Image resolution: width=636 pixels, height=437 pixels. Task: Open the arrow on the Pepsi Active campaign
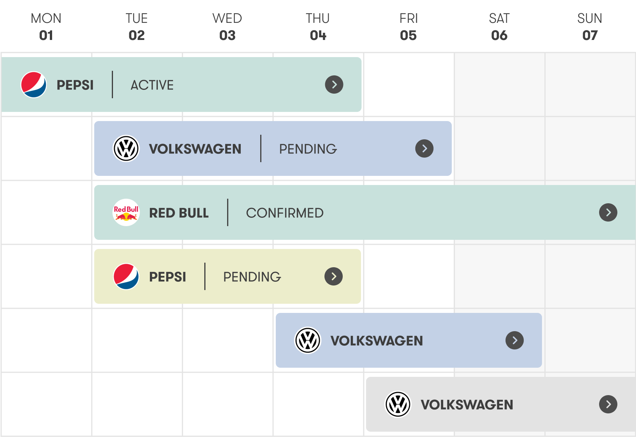coord(334,85)
